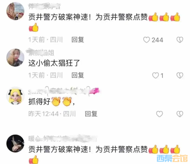190x164 pixels.
Task: Like the comment with 244 likes
Action: point(147,40)
